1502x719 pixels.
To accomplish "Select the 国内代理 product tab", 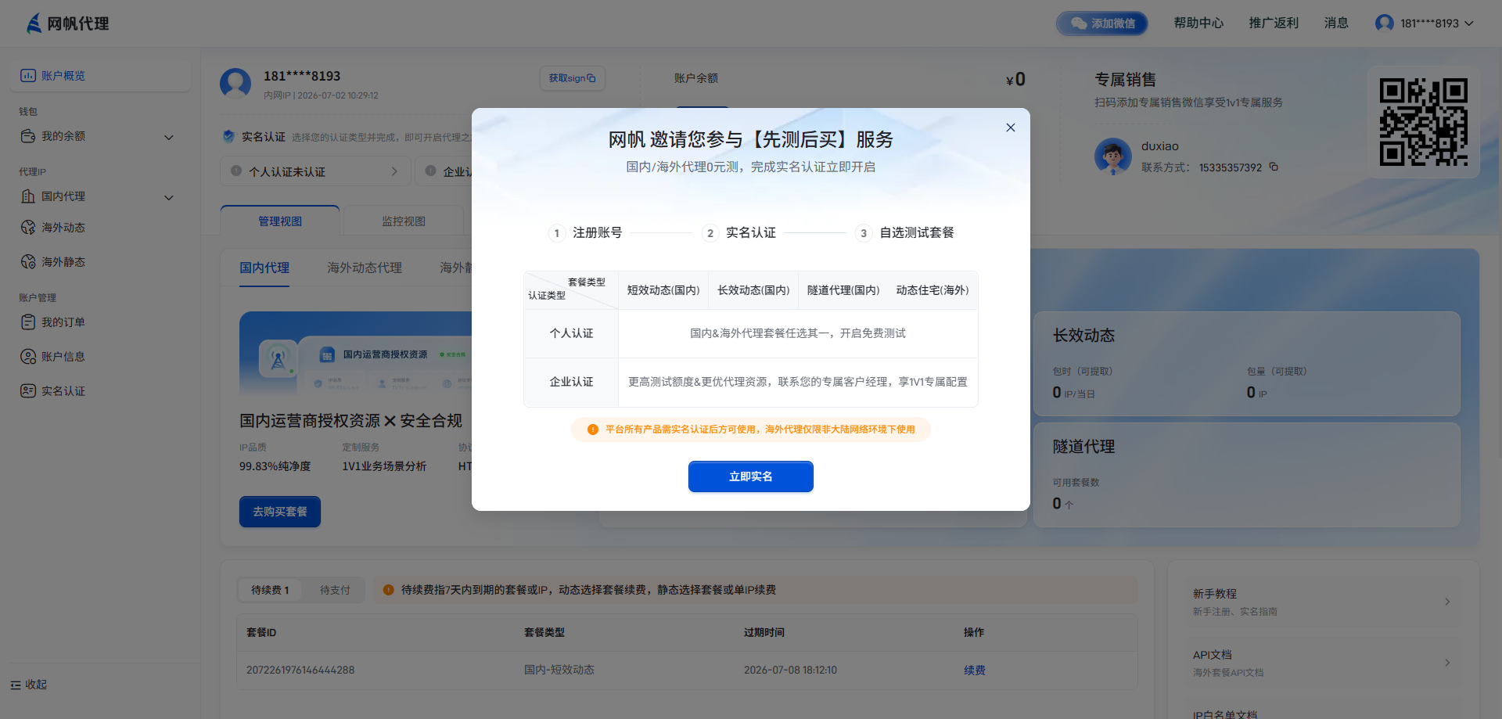I will pos(264,268).
